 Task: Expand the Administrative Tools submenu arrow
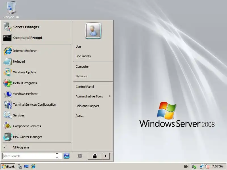click(x=110, y=96)
